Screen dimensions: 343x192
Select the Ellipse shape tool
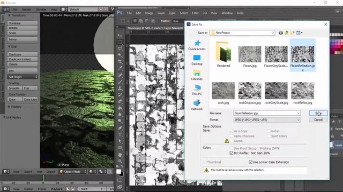120,148
